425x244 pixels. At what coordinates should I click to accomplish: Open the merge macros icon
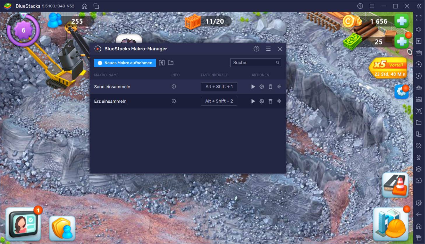162,63
